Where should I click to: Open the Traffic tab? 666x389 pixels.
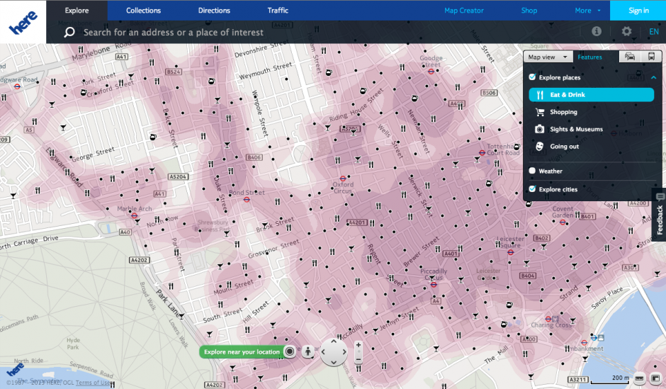[x=278, y=11]
